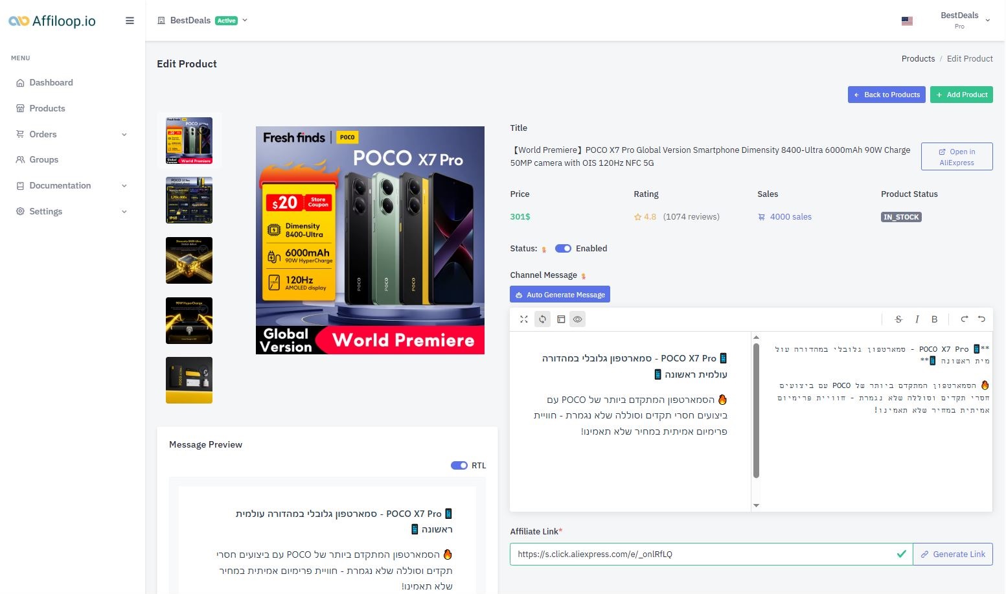Select third thumbnail with golden chip
Screen dimensions: 1006x594
[x=189, y=260]
